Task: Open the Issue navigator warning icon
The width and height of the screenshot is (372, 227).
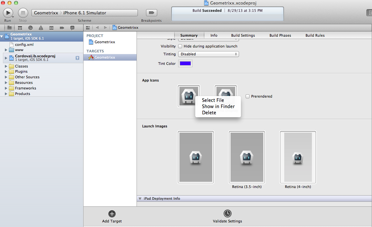Action: 41,28
